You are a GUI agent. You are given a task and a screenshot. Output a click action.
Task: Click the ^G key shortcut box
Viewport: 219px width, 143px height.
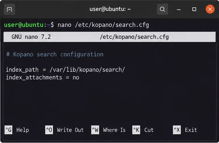click(8, 130)
